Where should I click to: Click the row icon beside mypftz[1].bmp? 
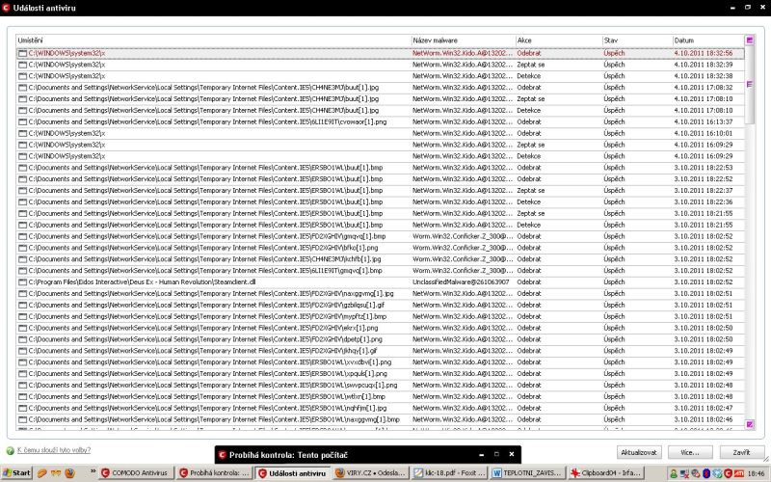click(22, 317)
